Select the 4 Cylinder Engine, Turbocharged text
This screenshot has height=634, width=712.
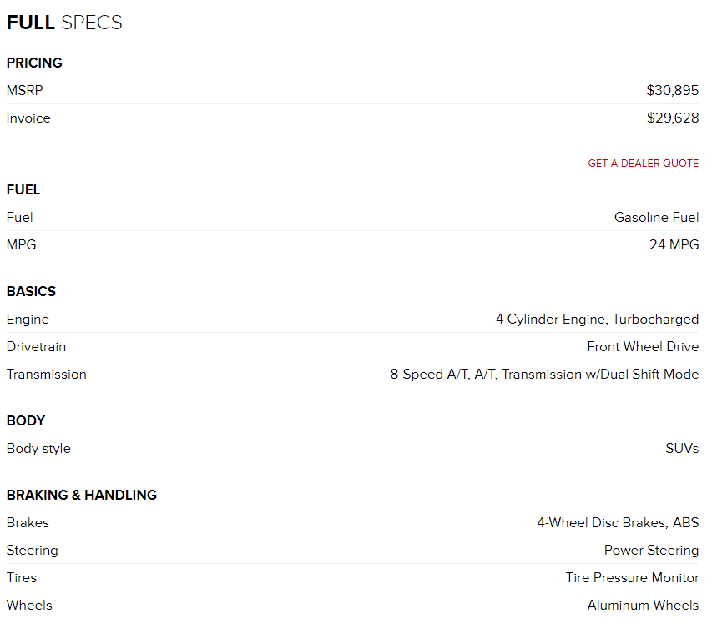point(597,319)
